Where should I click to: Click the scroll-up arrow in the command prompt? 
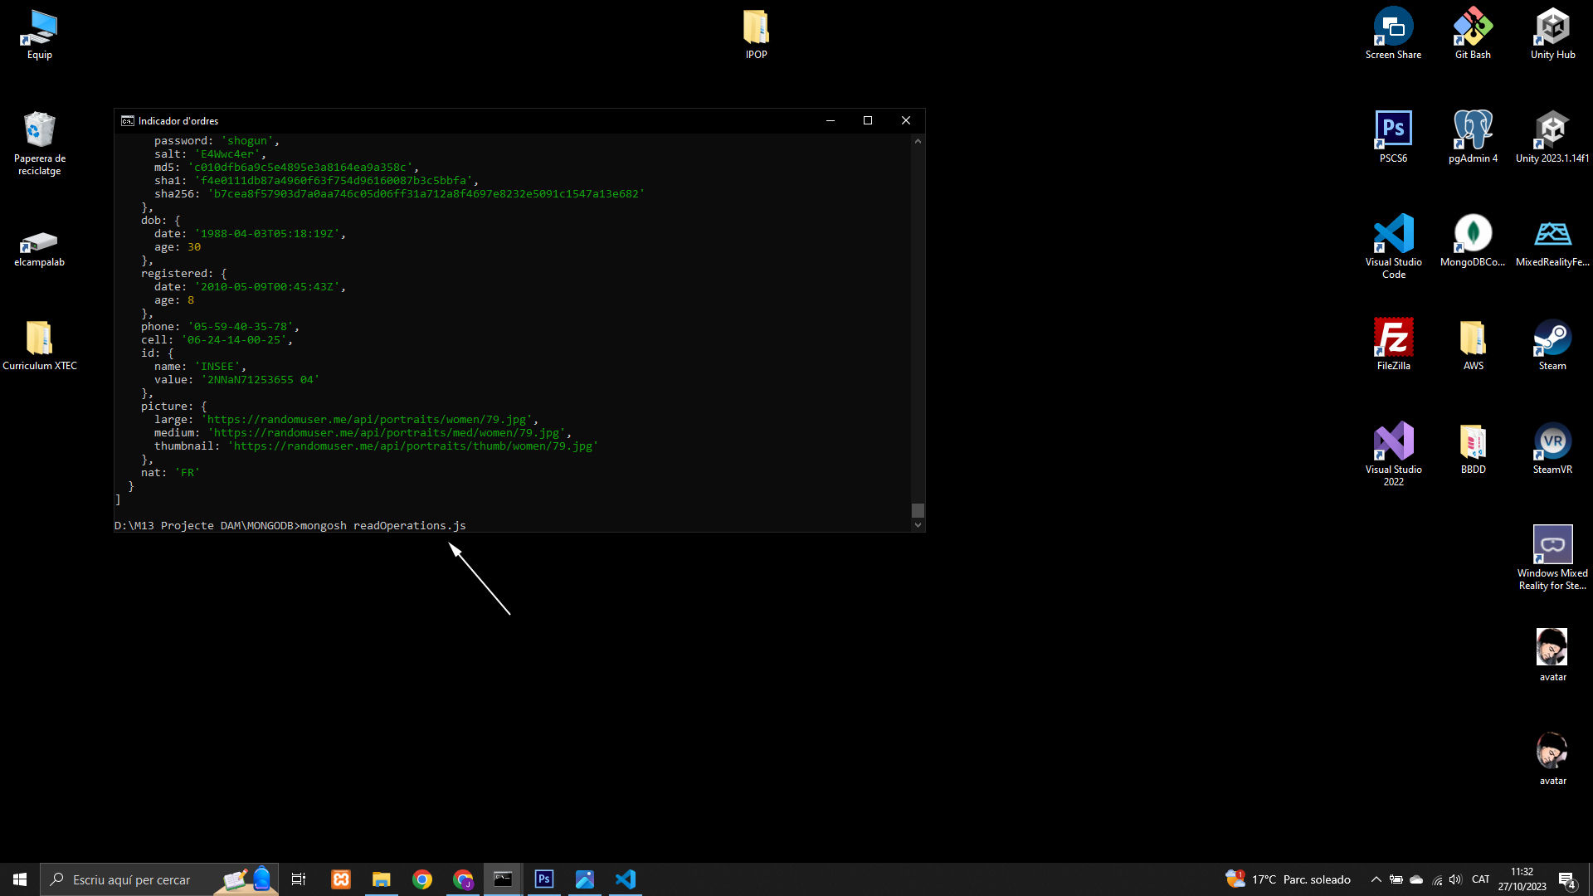(x=918, y=141)
